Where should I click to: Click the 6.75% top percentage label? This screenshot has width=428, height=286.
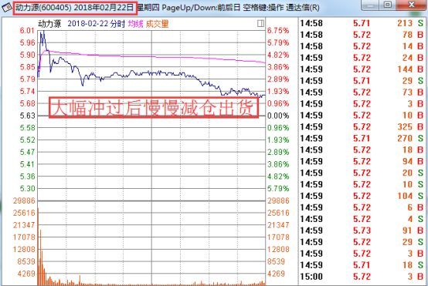tap(278, 31)
